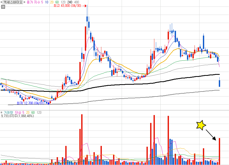Viewport: 229px width, 165px height.
Task: Click the 9,733,072주(1,068.48%) volume value
Action: click(x=17, y=116)
